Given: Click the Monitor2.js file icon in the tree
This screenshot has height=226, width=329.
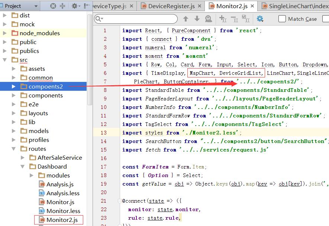Looking at the screenshot, I should pos(42,220).
